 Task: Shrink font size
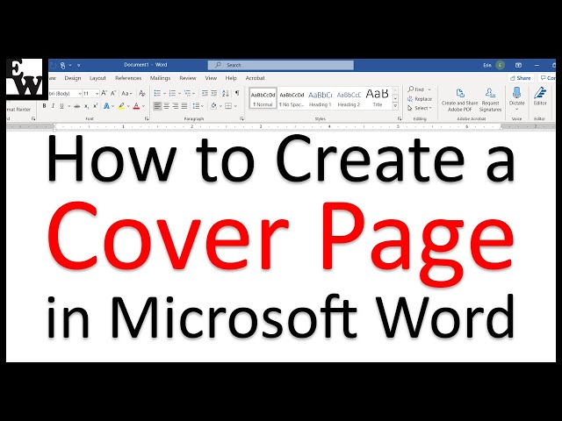click(x=113, y=94)
